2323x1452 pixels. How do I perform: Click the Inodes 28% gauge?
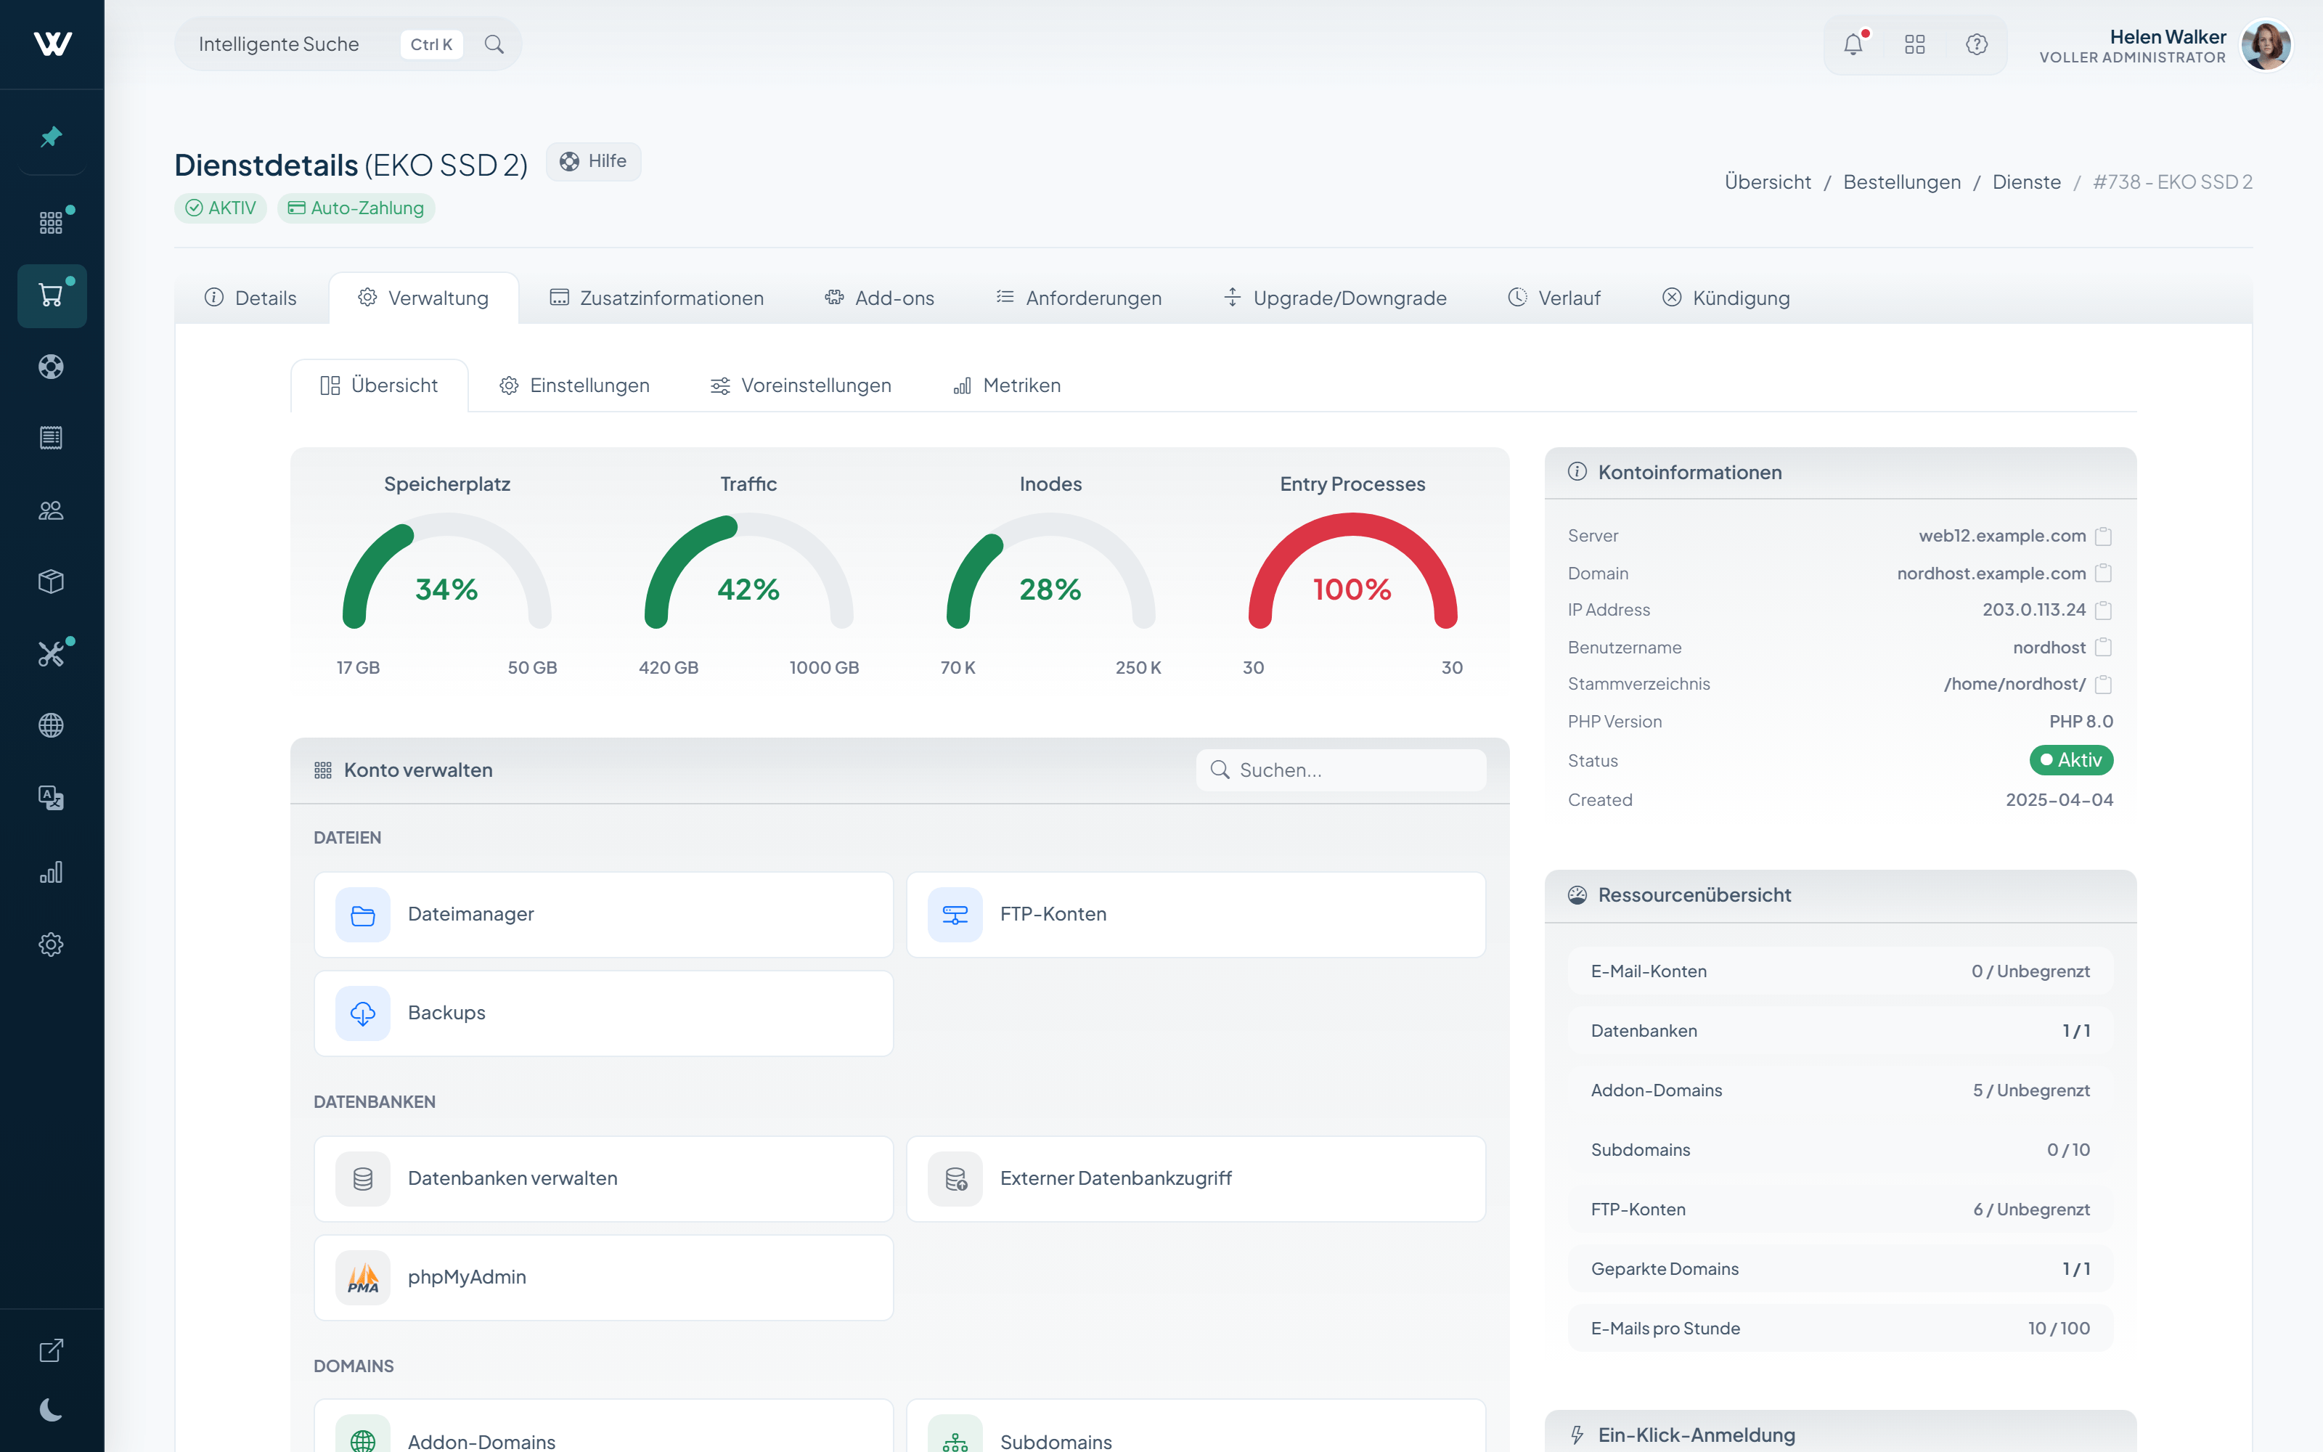click(x=1050, y=572)
